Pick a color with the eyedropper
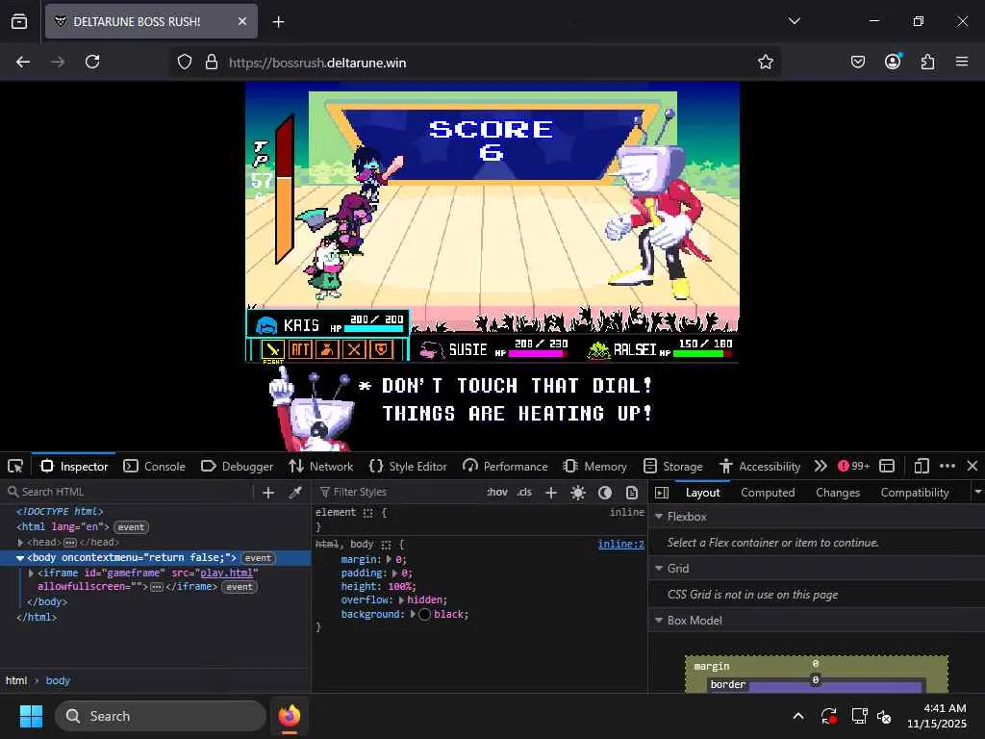This screenshot has height=739, width=985. (x=294, y=493)
